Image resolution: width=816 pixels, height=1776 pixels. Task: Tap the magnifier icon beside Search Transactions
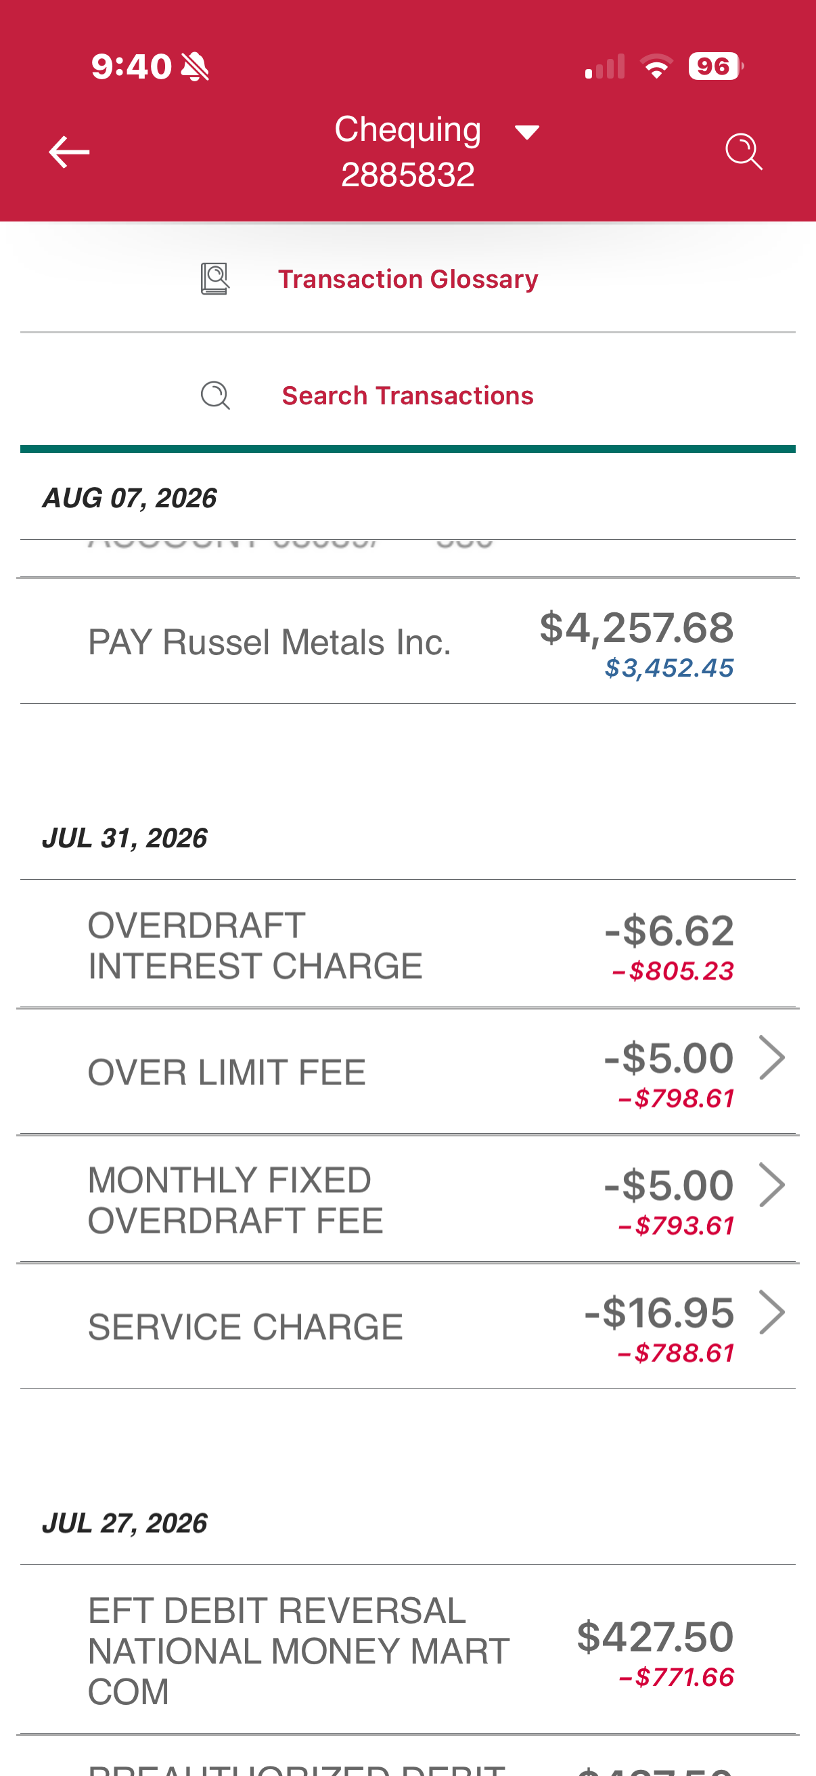point(215,396)
